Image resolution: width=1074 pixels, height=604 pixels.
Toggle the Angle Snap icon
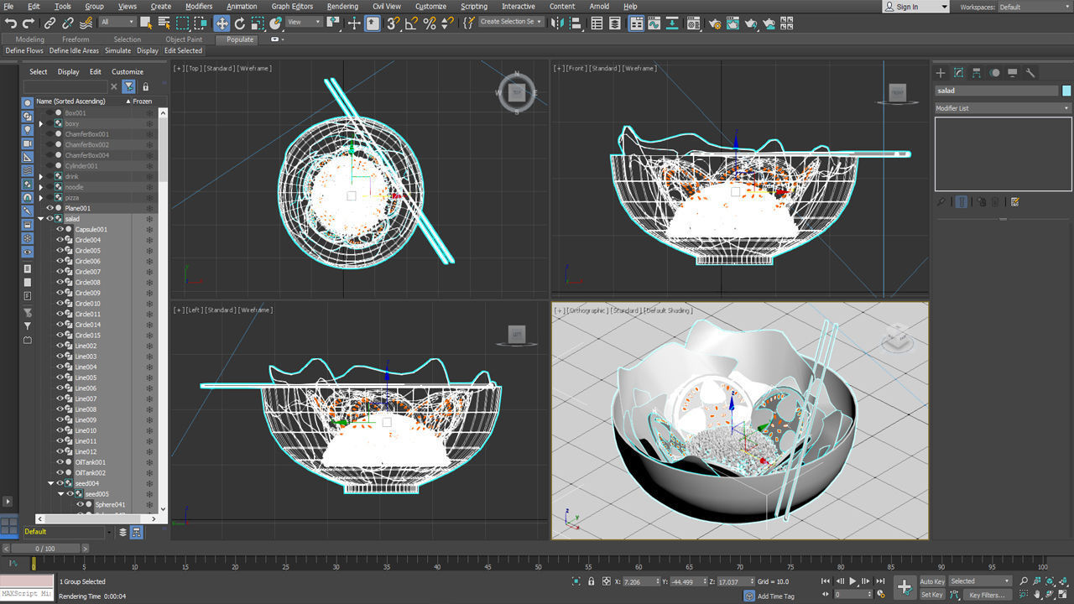(411, 23)
